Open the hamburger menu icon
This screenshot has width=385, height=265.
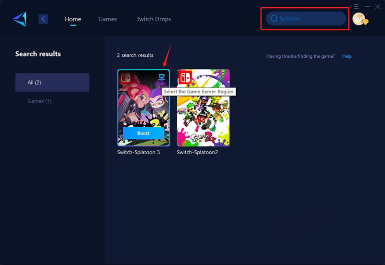356,6
